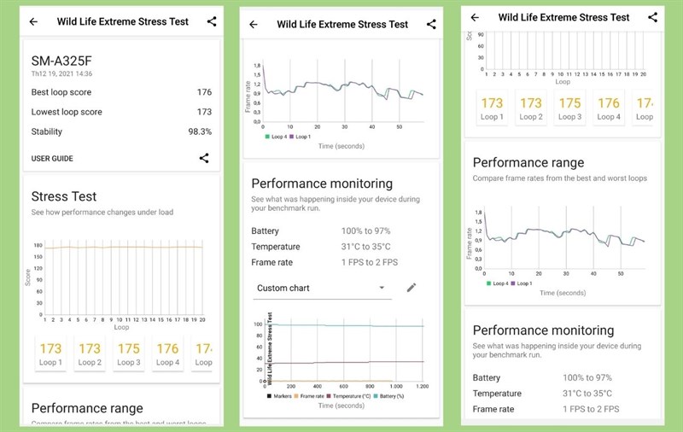The height and width of the screenshot is (432, 683).
Task: Select Loop 3 score card in right screen
Action: [569, 108]
